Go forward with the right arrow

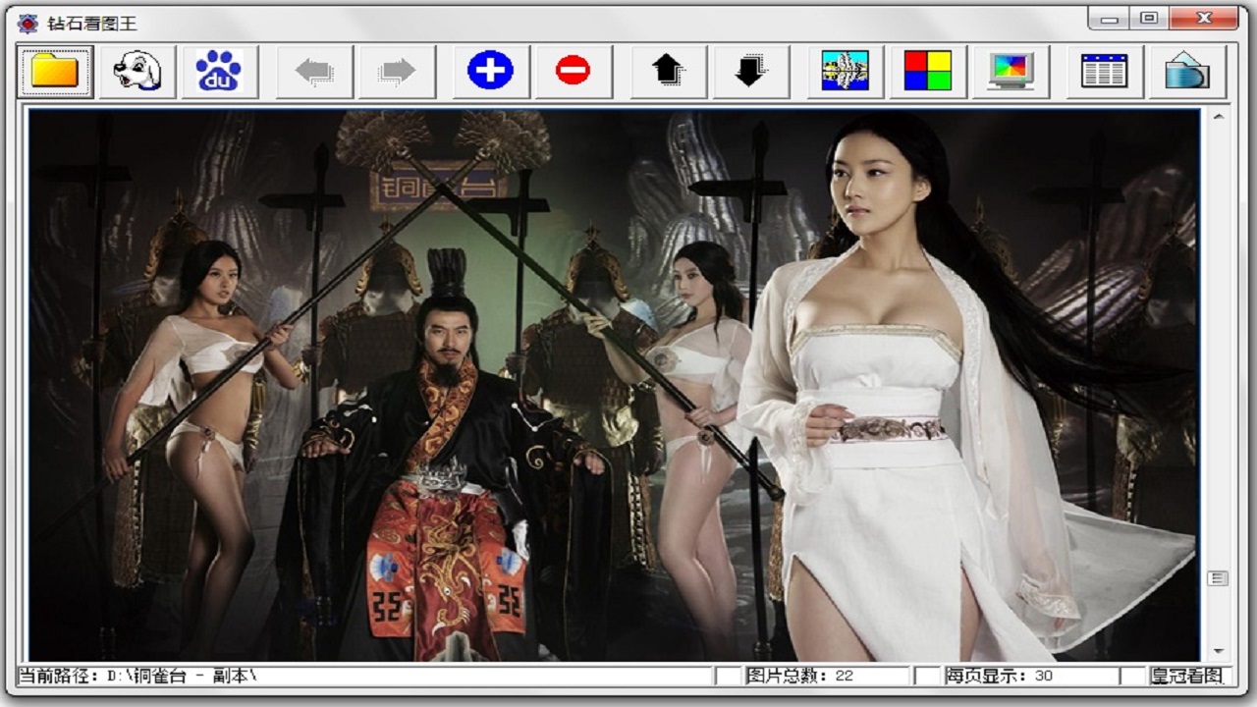point(397,71)
